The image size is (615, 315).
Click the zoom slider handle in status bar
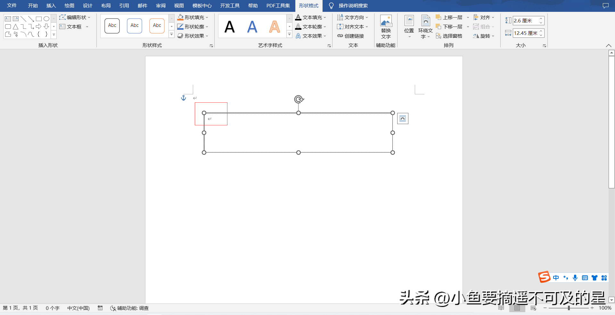point(569,308)
